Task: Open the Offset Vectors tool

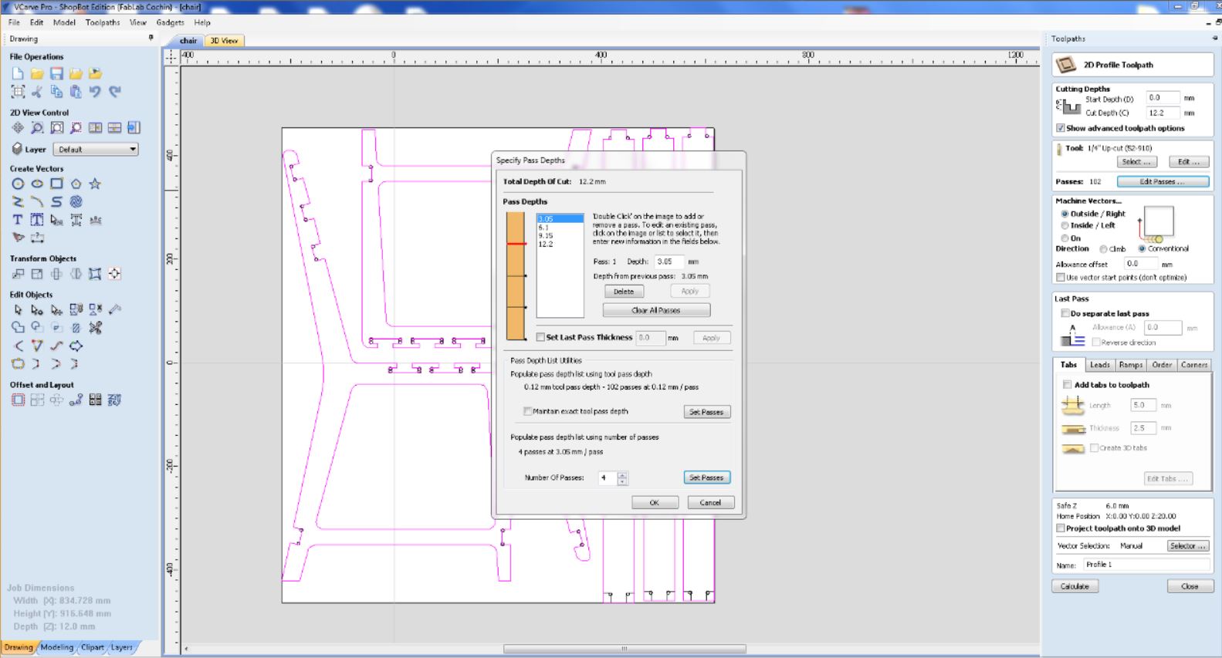Action: (18, 400)
